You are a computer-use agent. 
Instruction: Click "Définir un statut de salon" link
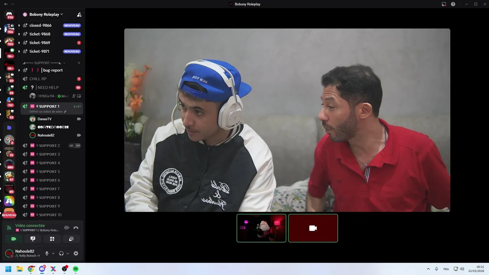46,112
